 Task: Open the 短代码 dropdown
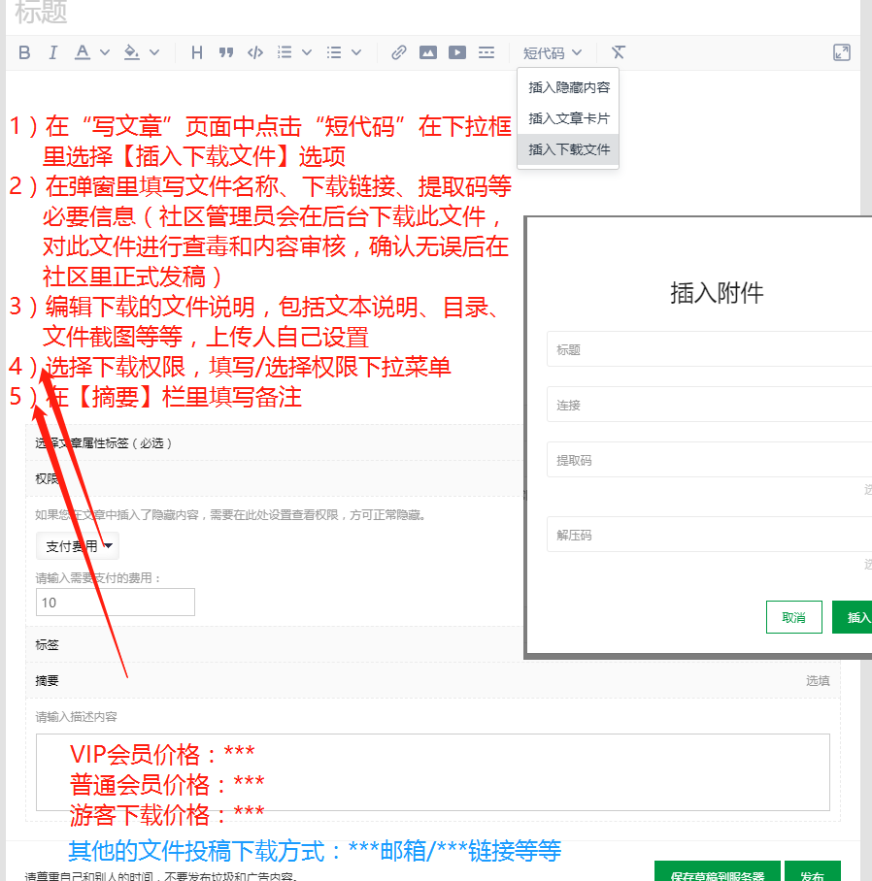coord(552,52)
